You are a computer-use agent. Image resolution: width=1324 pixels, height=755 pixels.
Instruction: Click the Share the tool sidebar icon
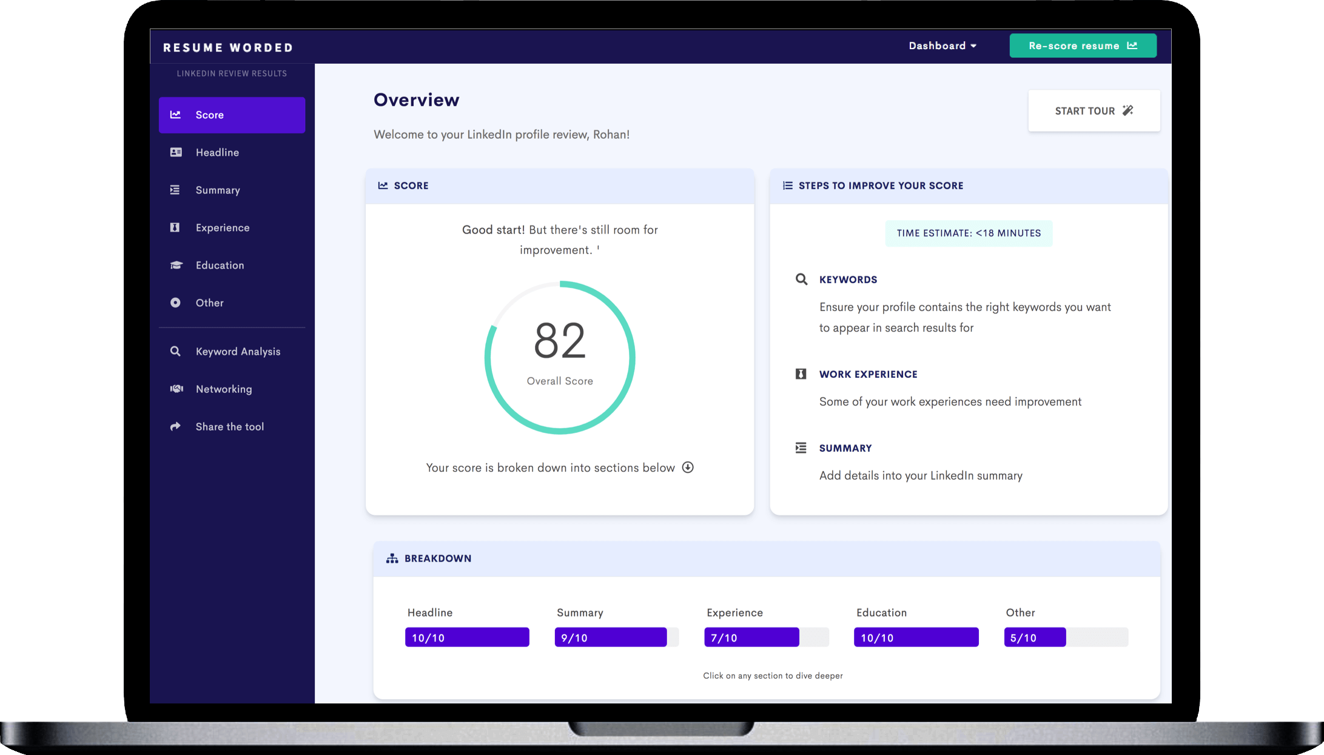pos(176,426)
